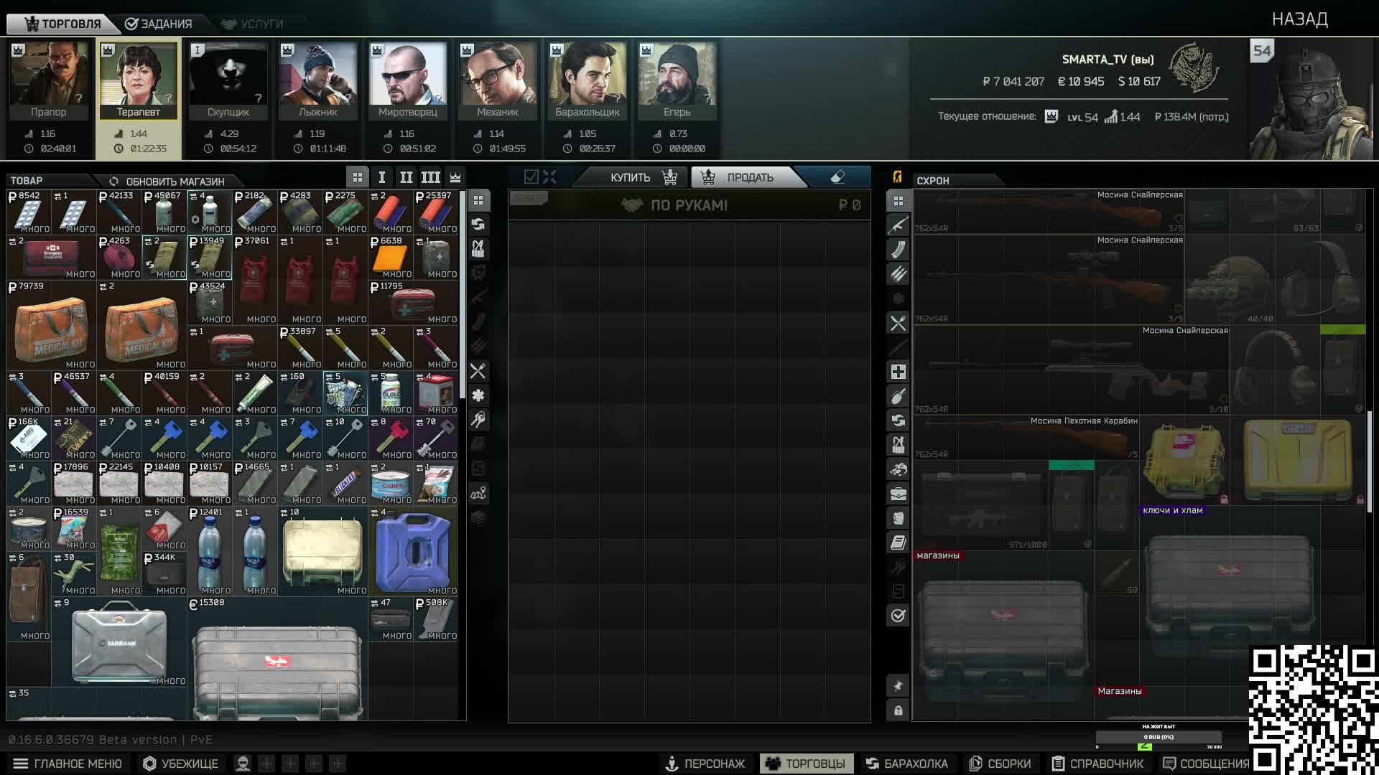Click ОБНОВИТЬ МАГАЗИН refresh button
This screenshot has width=1379, height=775.
click(x=167, y=181)
